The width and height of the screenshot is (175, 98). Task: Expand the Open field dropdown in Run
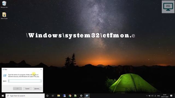click(40, 81)
